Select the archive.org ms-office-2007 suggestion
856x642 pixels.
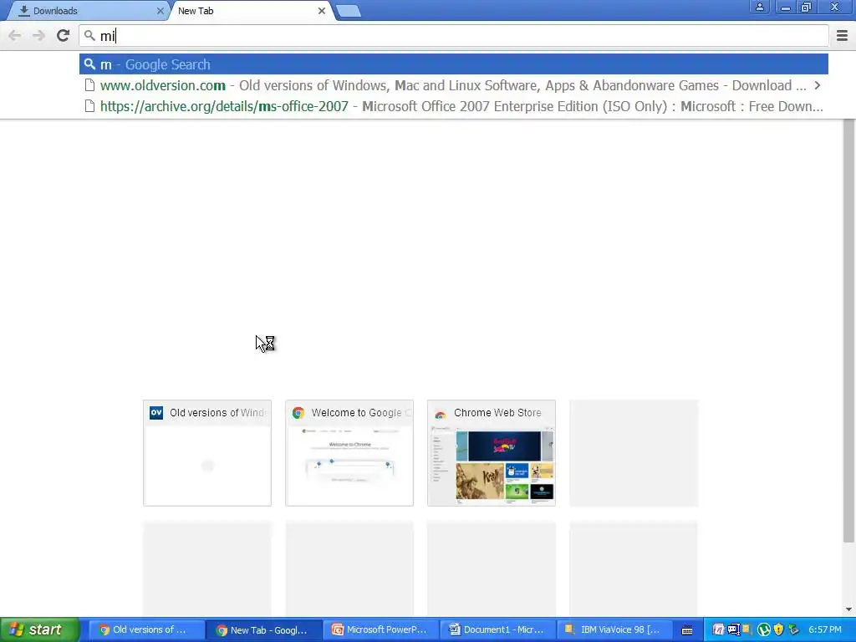click(x=454, y=106)
